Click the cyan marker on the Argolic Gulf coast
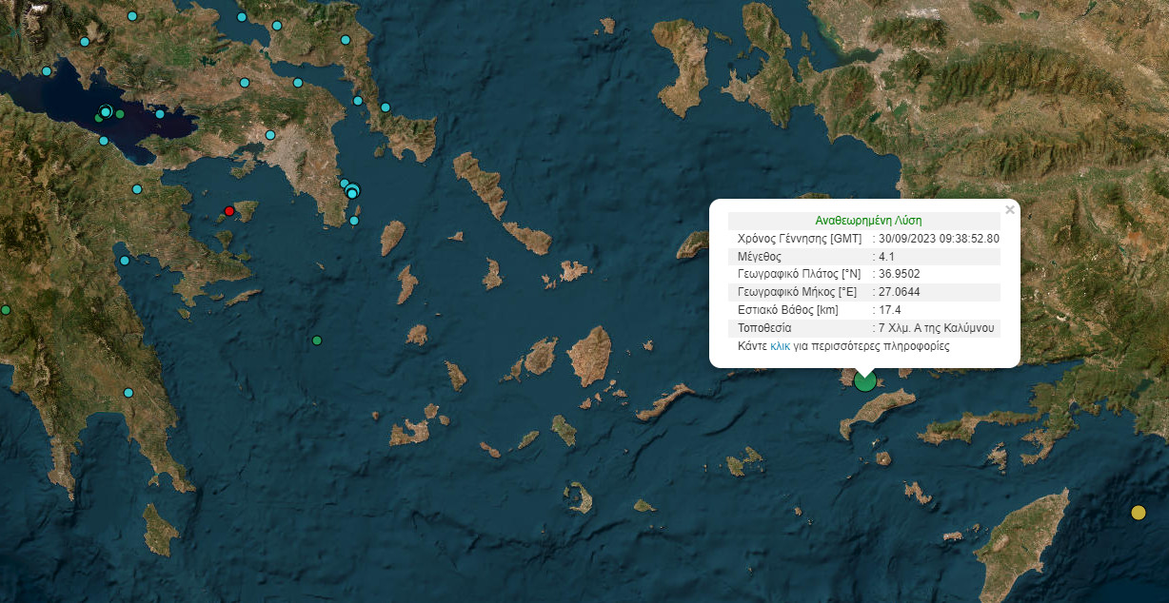The width and height of the screenshot is (1169, 603). click(x=125, y=261)
